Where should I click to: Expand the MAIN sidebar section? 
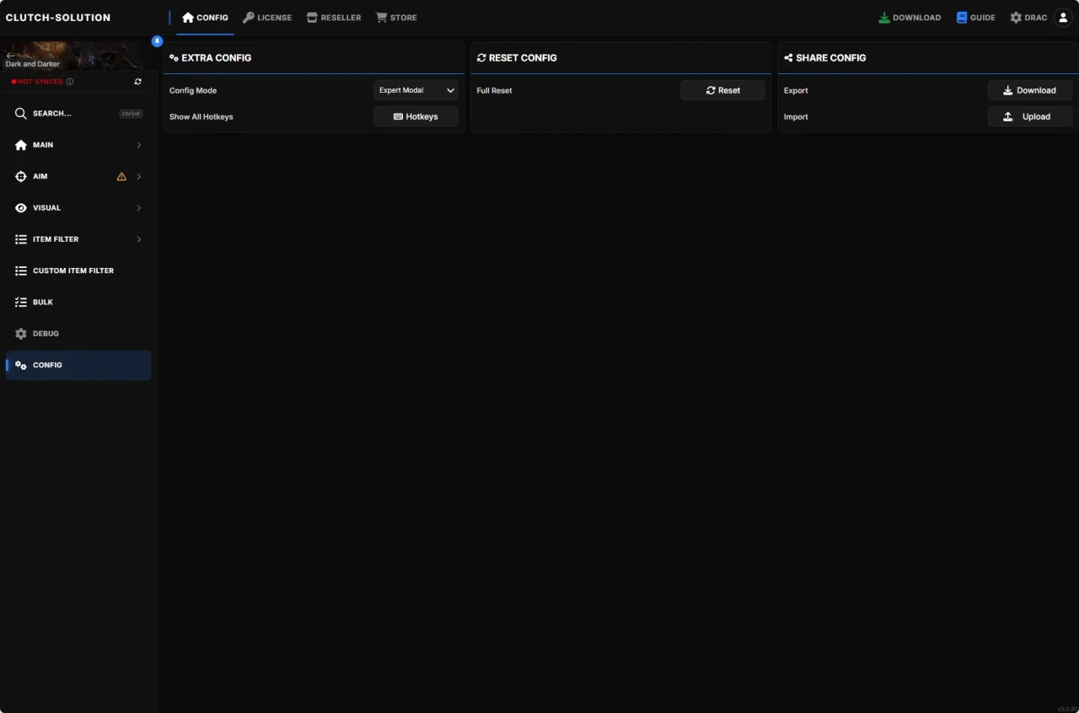(78, 145)
